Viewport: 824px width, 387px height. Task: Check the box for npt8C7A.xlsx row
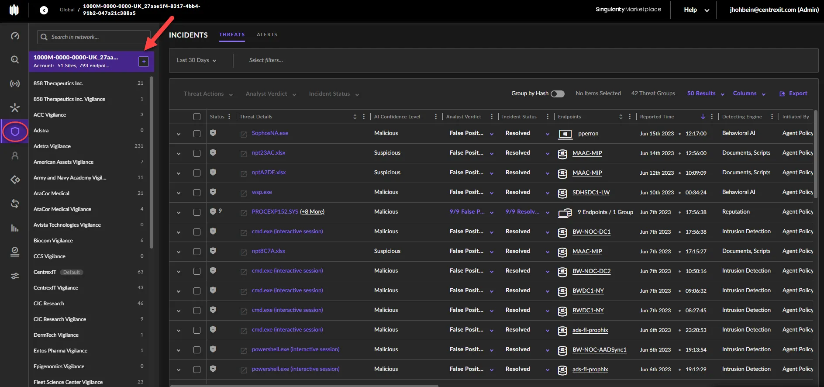[197, 252]
